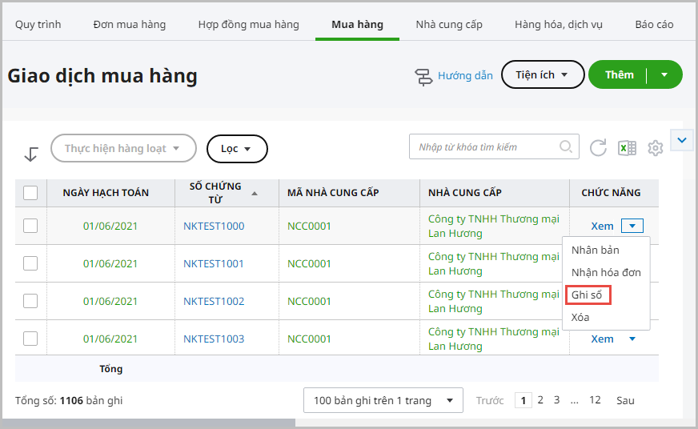Click sort arrow in Số chứng từ header
This screenshot has height=429, width=698.
pyautogui.click(x=255, y=194)
